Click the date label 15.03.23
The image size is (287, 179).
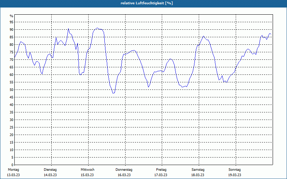pyautogui.click(x=87, y=175)
